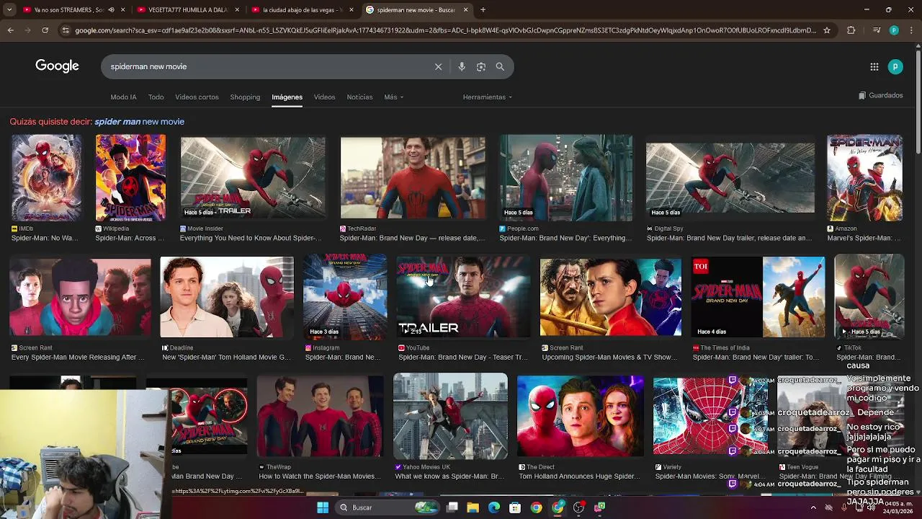The image size is (922, 519).
Task: Go back to the previous page
Action: point(10,30)
